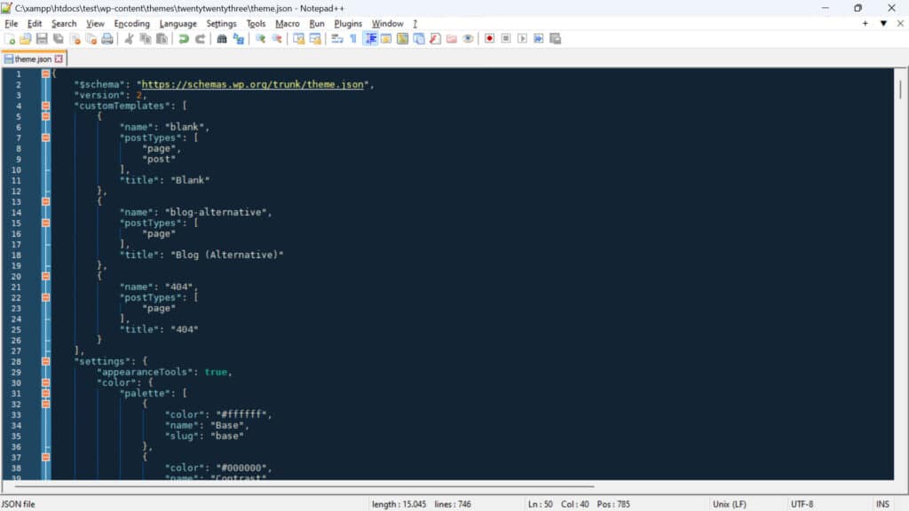Toggle Show All Characters
The image size is (909, 511).
click(x=353, y=38)
